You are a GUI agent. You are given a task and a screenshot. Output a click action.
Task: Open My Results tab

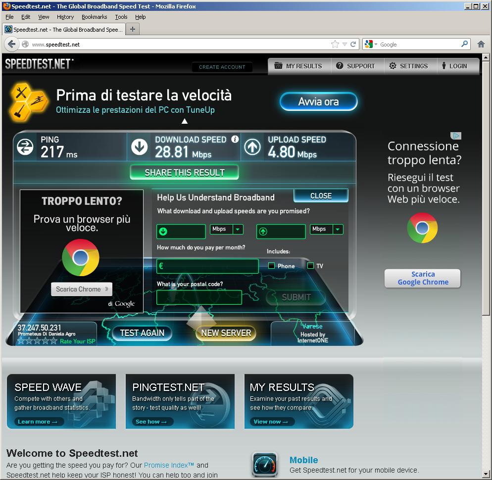point(298,66)
